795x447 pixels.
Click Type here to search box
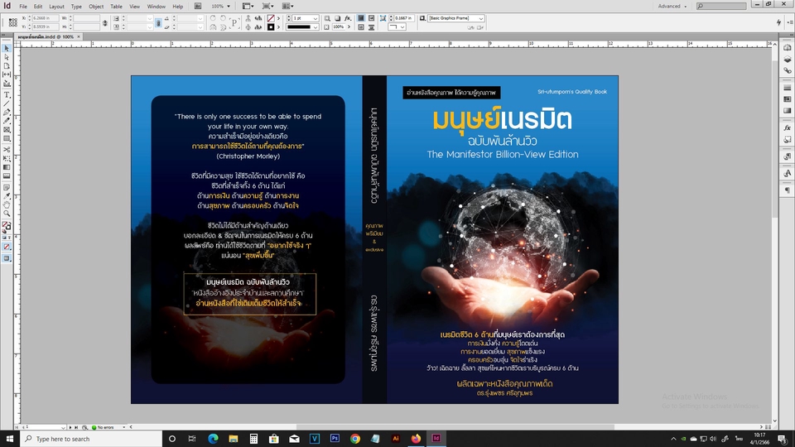pos(91,439)
